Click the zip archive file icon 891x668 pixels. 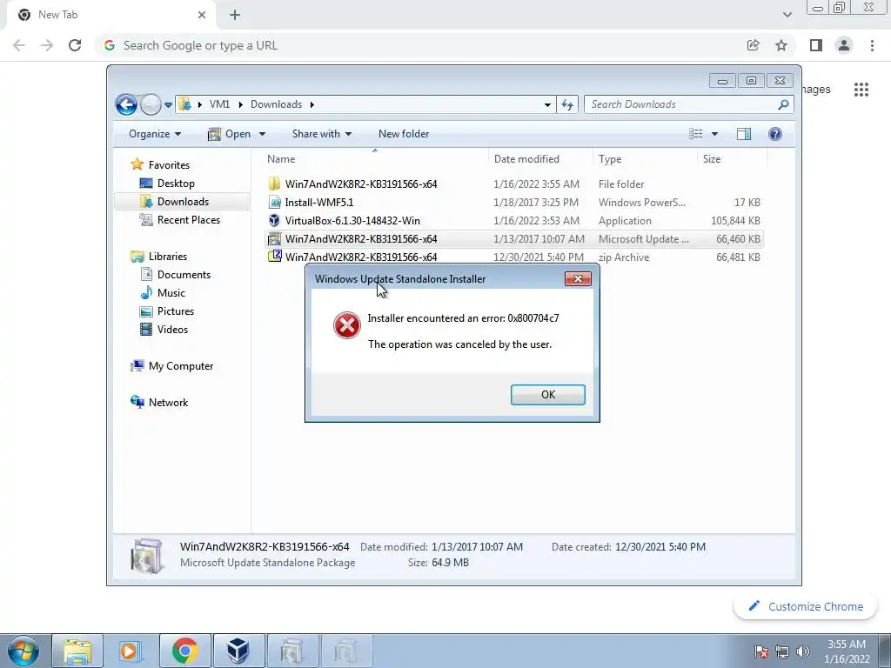click(274, 257)
